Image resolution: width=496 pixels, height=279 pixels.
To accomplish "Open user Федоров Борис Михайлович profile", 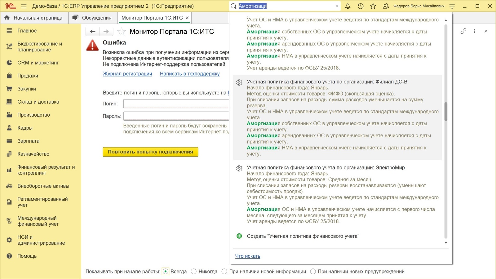I will tap(418, 6).
